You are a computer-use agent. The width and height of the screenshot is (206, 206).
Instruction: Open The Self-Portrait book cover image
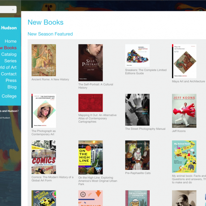(x=90, y=62)
